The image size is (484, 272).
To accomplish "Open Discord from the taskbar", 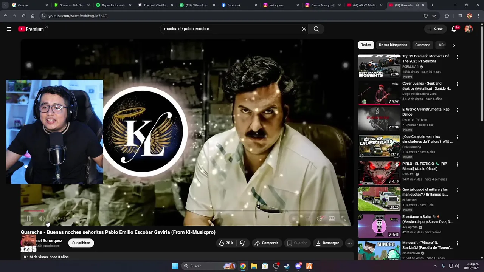I will tap(298, 266).
